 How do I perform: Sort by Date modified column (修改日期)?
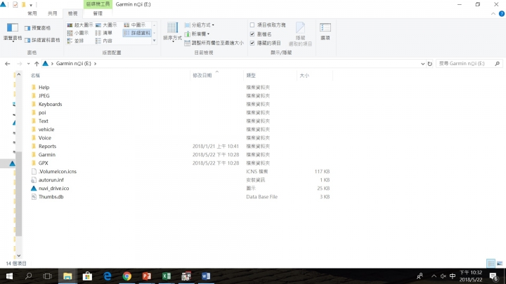point(202,75)
